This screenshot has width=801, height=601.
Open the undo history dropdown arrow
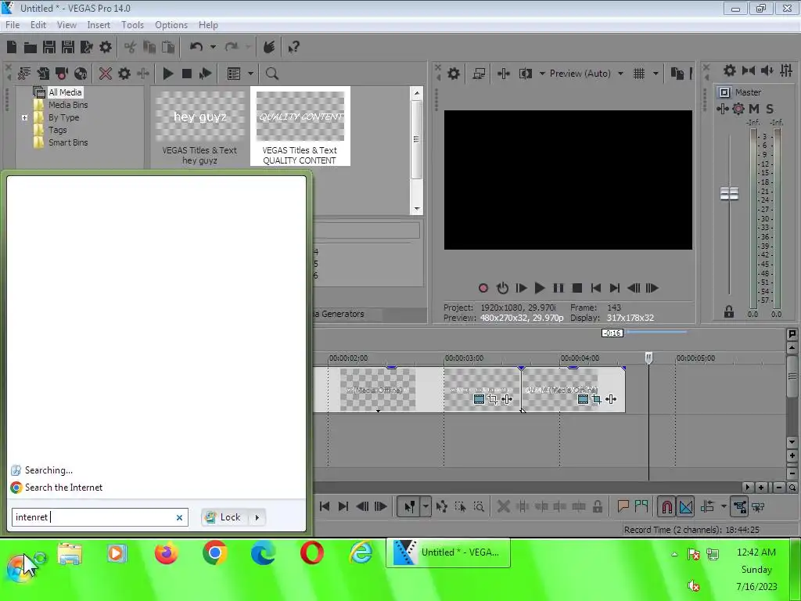click(x=213, y=47)
